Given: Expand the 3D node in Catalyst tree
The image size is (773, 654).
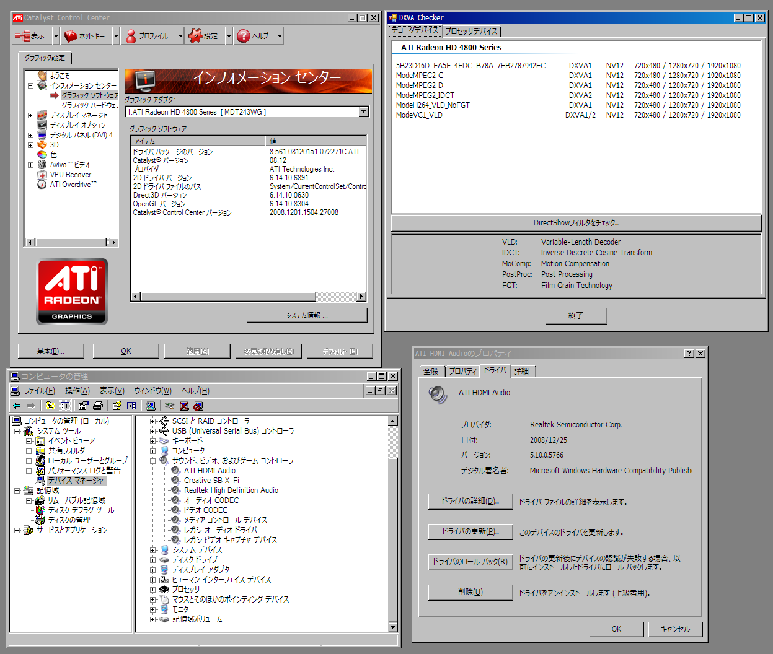Looking at the screenshot, I should 30,145.
